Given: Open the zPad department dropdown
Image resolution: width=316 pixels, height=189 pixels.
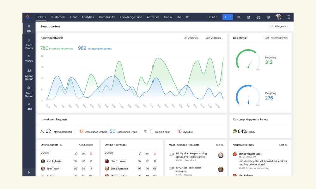Looking at the screenshot, I should pyautogui.click(x=213, y=17).
